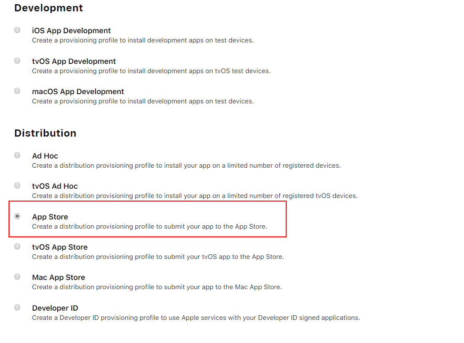Click description about Developer ID signed applications

(x=196, y=318)
